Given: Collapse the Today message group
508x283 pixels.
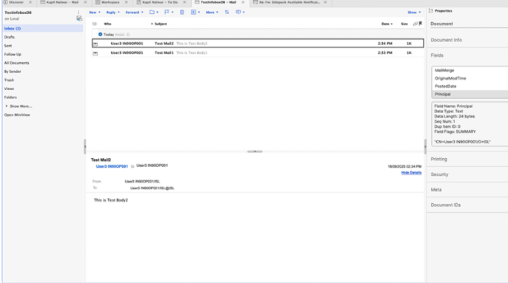Looking at the screenshot, I should [x=101, y=34].
